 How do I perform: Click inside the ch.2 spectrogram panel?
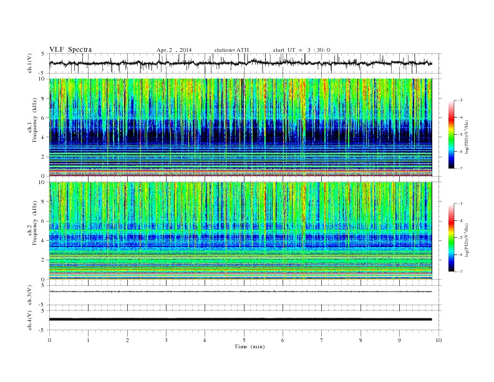(x=240, y=231)
